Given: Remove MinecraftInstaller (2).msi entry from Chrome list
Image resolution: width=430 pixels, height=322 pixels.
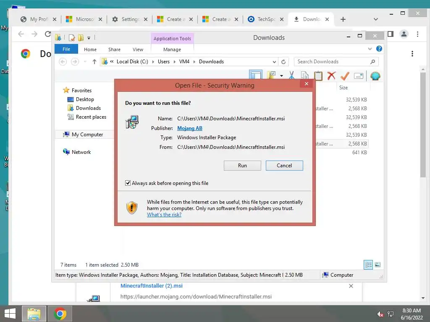Looking at the screenshot, I should (x=351, y=286).
